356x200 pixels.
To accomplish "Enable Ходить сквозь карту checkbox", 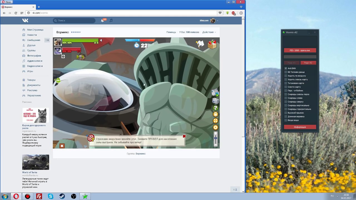I will tap(286, 79).
